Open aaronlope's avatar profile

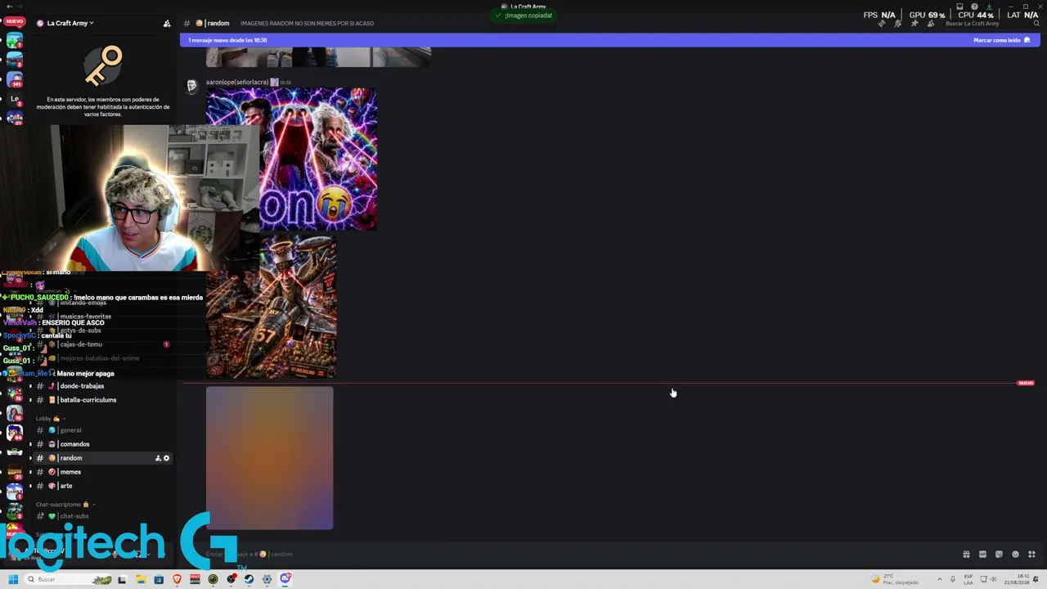click(x=192, y=86)
